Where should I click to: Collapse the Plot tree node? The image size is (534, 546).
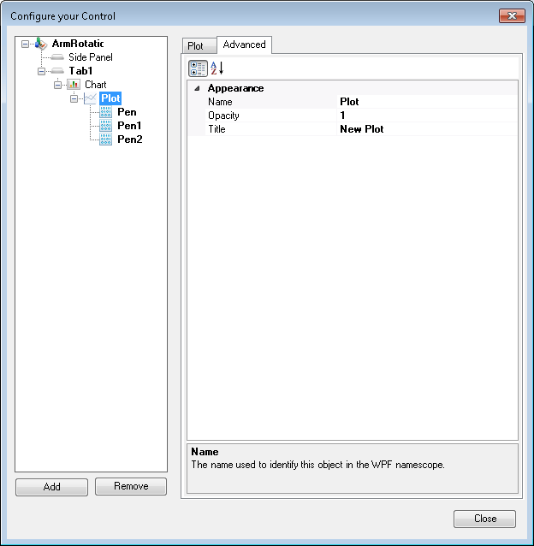pyautogui.click(x=74, y=98)
